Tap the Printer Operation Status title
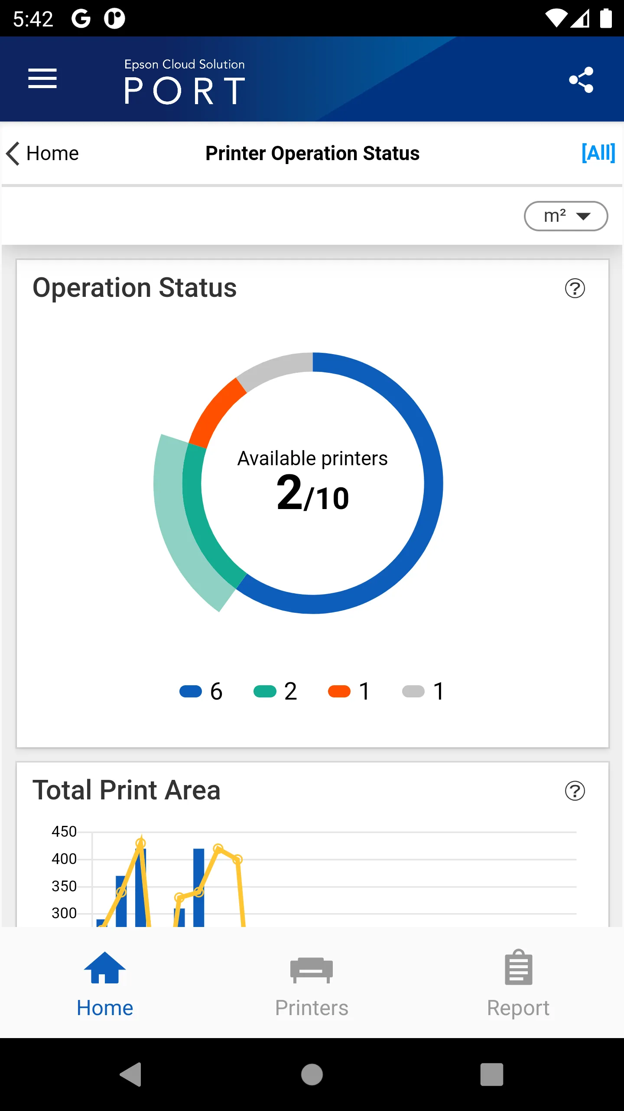 click(x=312, y=153)
